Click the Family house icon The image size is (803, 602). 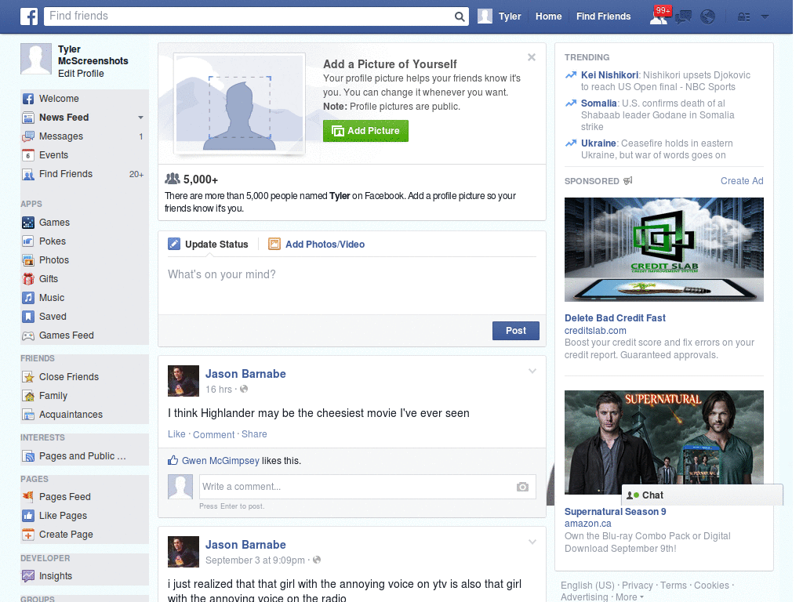[28, 396]
